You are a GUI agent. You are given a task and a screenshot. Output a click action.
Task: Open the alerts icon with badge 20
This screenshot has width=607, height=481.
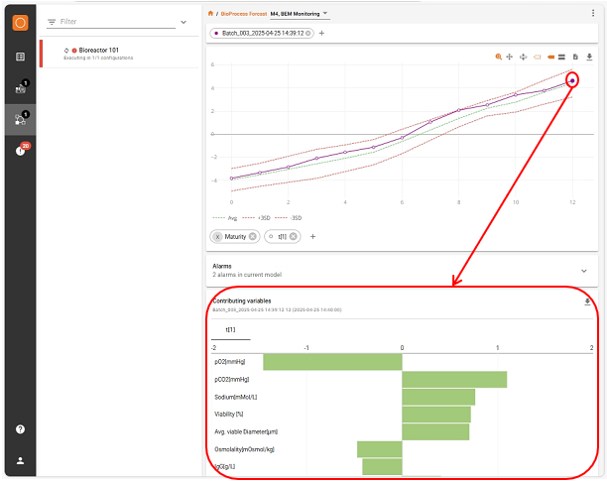coord(20,151)
